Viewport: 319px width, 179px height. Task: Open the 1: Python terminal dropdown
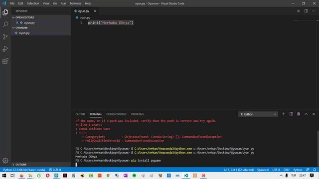click(x=258, y=114)
